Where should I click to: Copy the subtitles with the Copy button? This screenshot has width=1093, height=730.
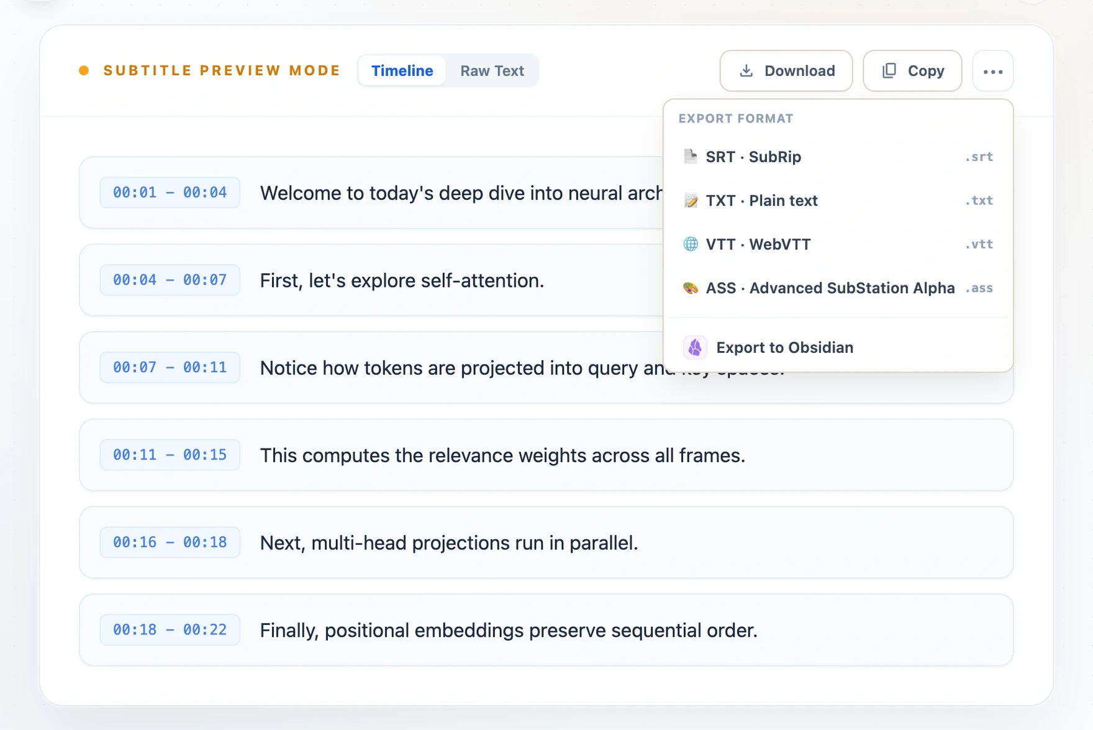point(912,71)
